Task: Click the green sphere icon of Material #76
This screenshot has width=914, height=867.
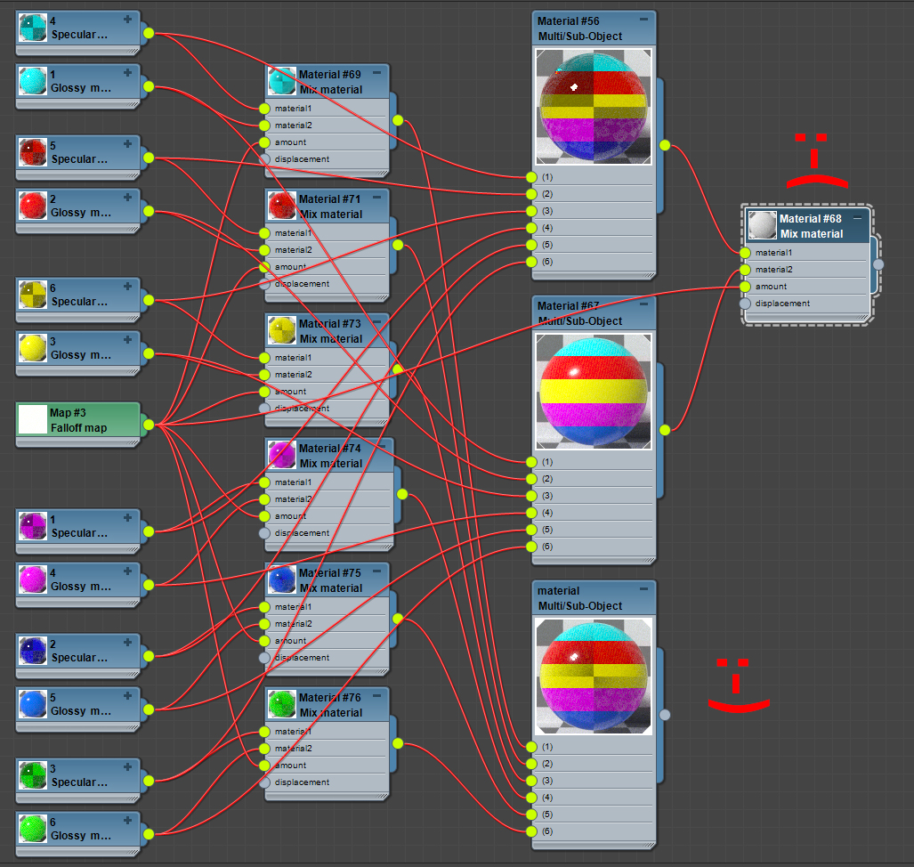Action: 282,705
